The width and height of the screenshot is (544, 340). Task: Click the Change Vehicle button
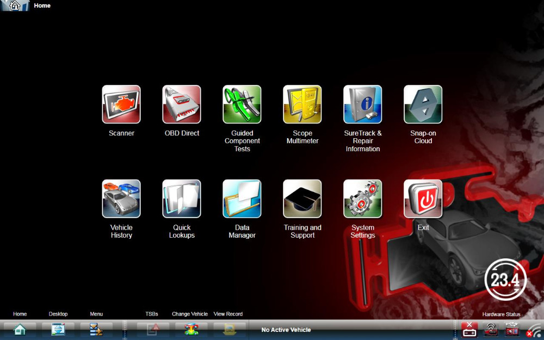coord(191,329)
